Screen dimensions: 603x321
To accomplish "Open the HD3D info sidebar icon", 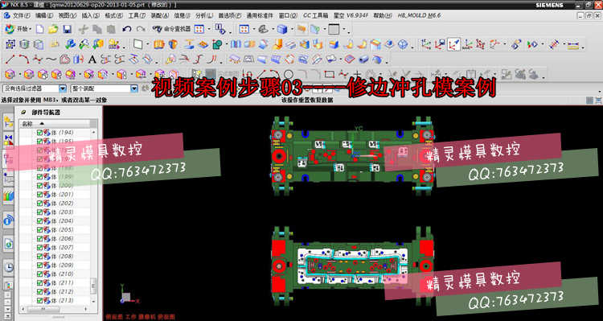I will (x=9, y=220).
